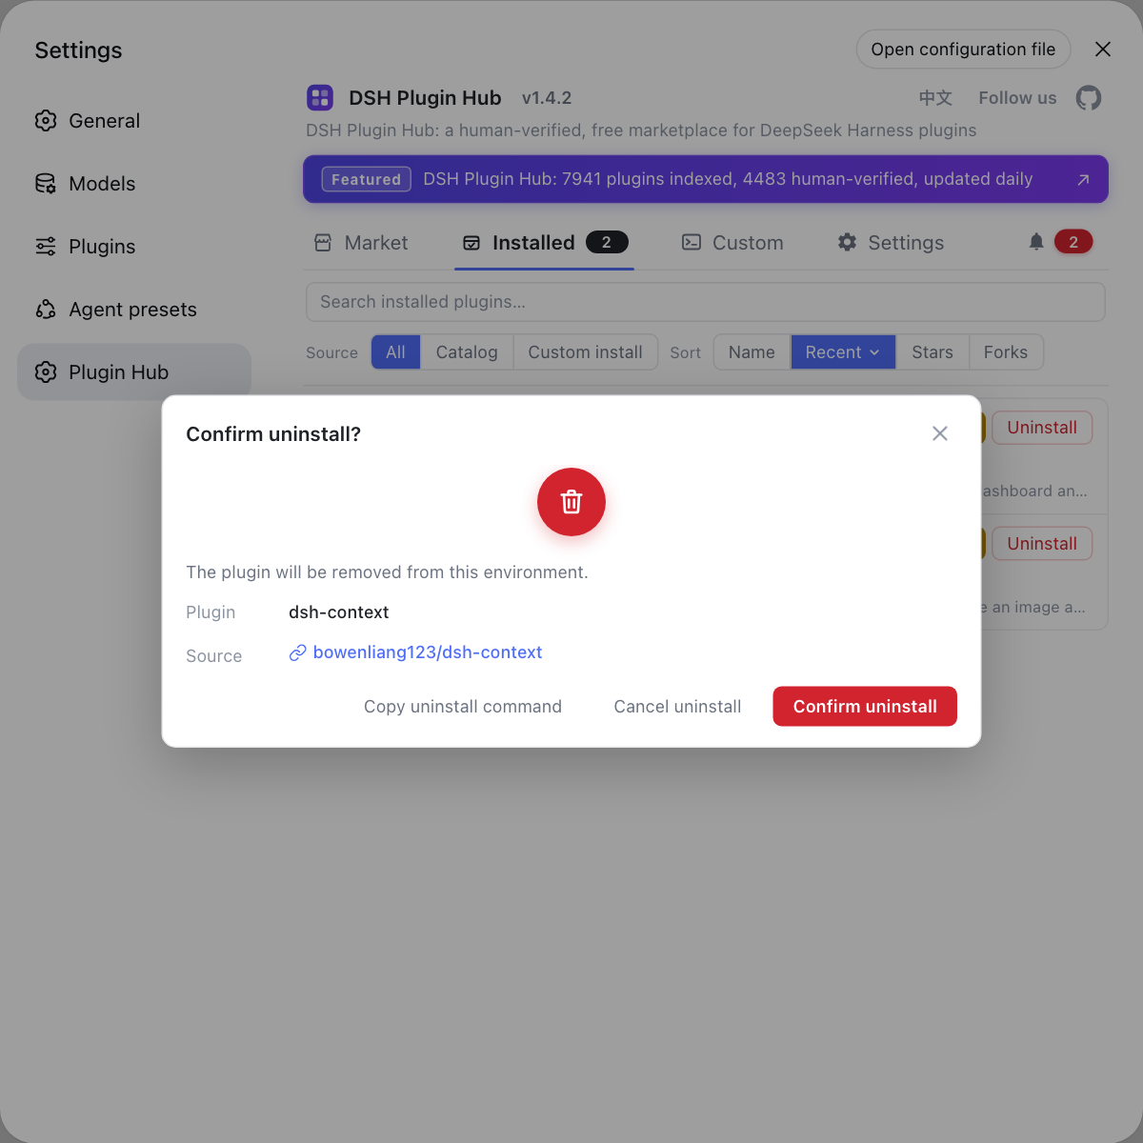Viewport: 1143px width, 1143px height.
Task: Click the Plugin Hub sidebar icon
Action: pos(46,372)
